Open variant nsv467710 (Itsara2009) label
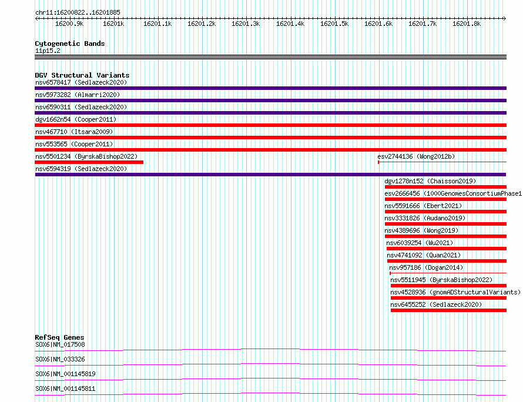The width and height of the screenshot is (523, 402). click(x=74, y=132)
